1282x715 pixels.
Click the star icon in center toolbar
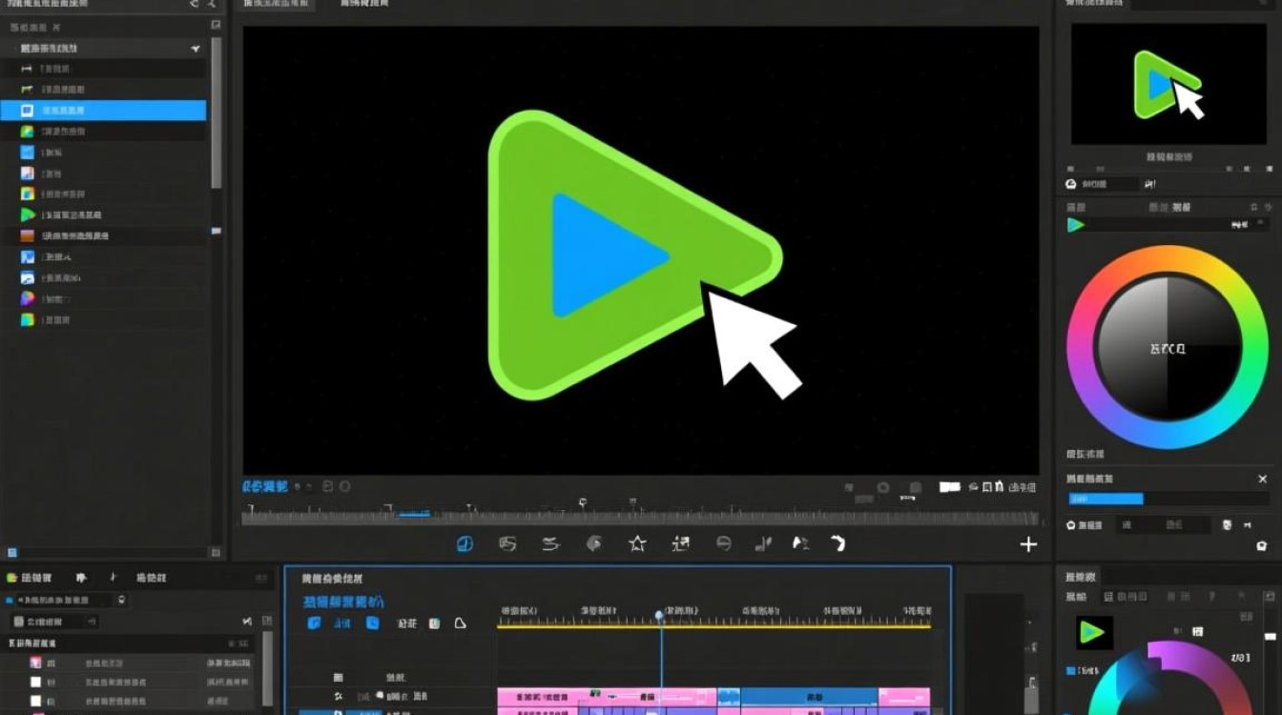(x=637, y=543)
